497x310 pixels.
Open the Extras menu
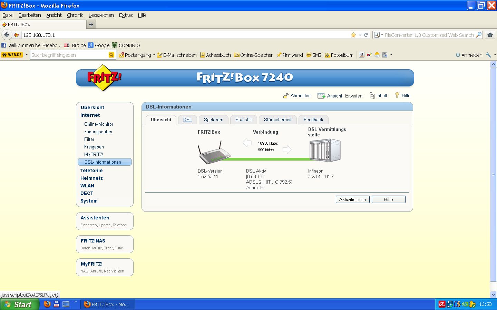click(126, 15)
